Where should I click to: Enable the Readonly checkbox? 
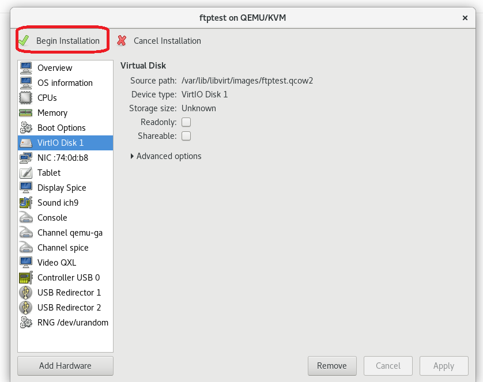[186, 122]
